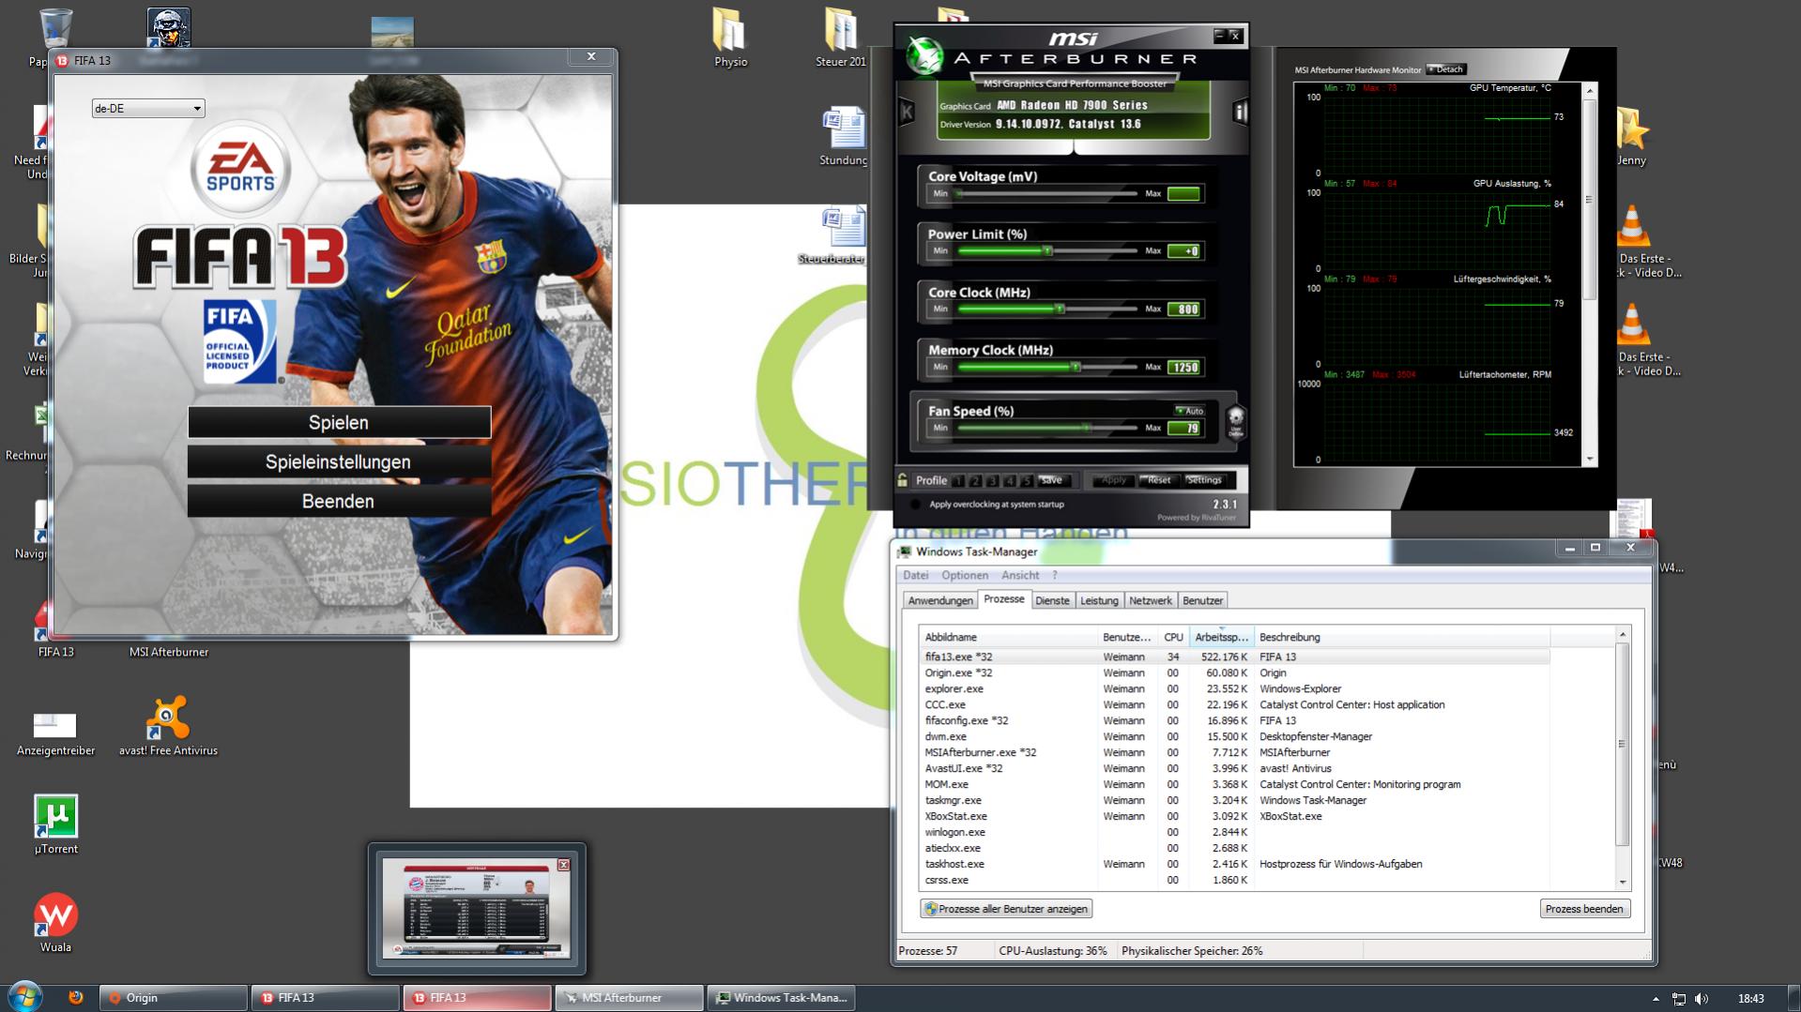Click the Windows Task-Manager taskbar button

pos(782,998)
